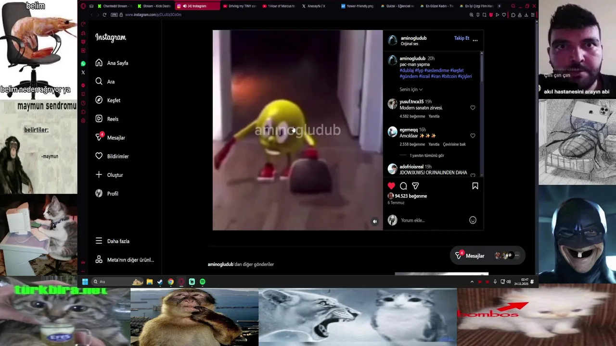Viewport: 616px width, 346px height.
Task: Share the post with the share icon
Action: 415,186
